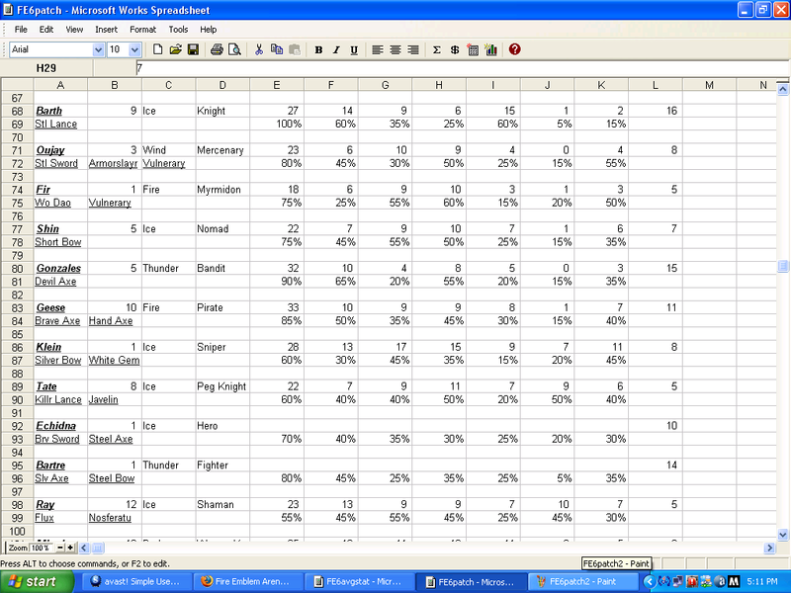Click the AutoSum sigma icon

click(x=437, y=49)
